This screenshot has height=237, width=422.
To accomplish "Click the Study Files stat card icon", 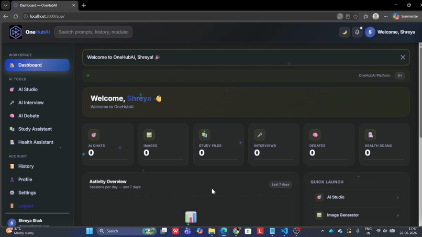I will (204, 135).
